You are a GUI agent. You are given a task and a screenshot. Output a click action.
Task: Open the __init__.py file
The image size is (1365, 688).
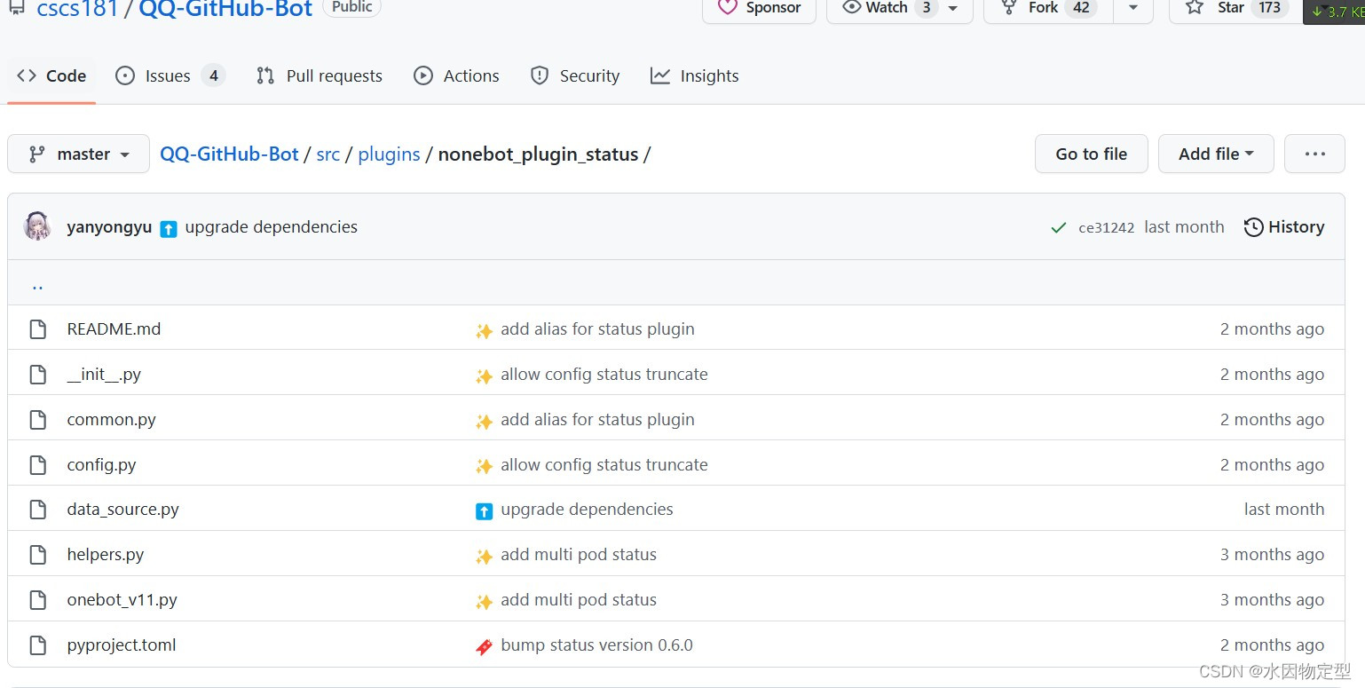tap(104, 375)
